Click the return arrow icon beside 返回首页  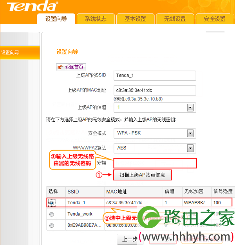(x=60, y=67)
